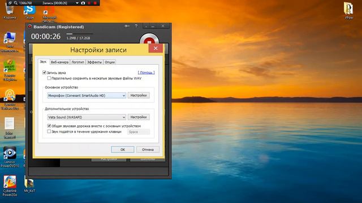Open the Дополнительное устройство Vata Sound dropdown
This screenshot has width=362, height=203.
tap(87, 117)
